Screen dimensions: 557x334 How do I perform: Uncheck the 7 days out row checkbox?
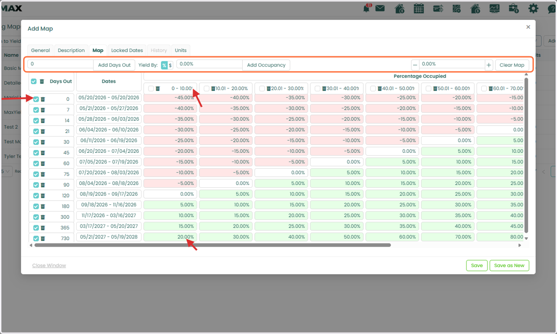tap(36, 110)
